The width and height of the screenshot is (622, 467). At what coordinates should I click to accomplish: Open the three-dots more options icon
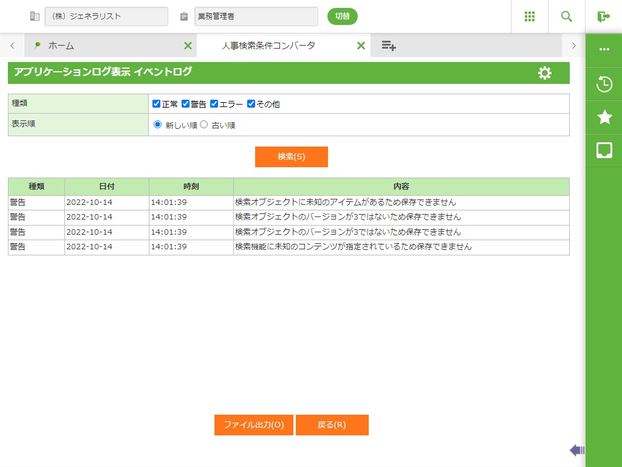pyautogui.click(x=604, y=49)
